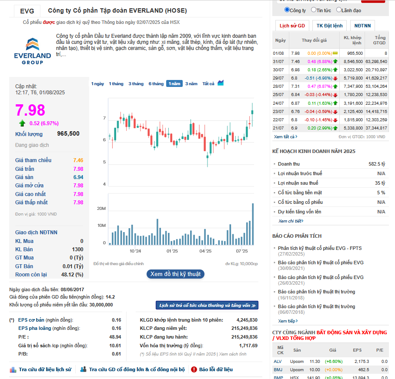Select the 1 năm chart range
Screen dimensions: 395x379
174,84
